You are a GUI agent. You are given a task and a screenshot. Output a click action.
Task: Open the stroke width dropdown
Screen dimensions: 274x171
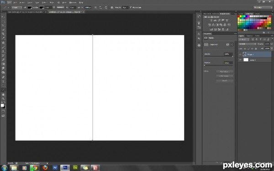[x=54, y=7]
